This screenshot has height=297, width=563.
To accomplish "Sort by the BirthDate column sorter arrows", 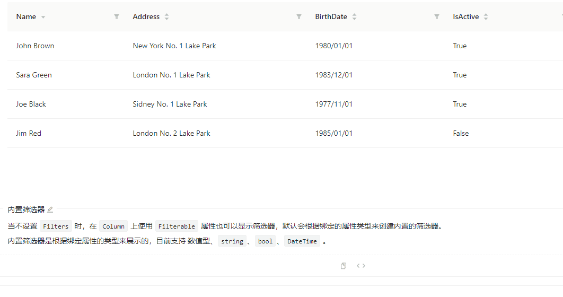I will point(354,16).
